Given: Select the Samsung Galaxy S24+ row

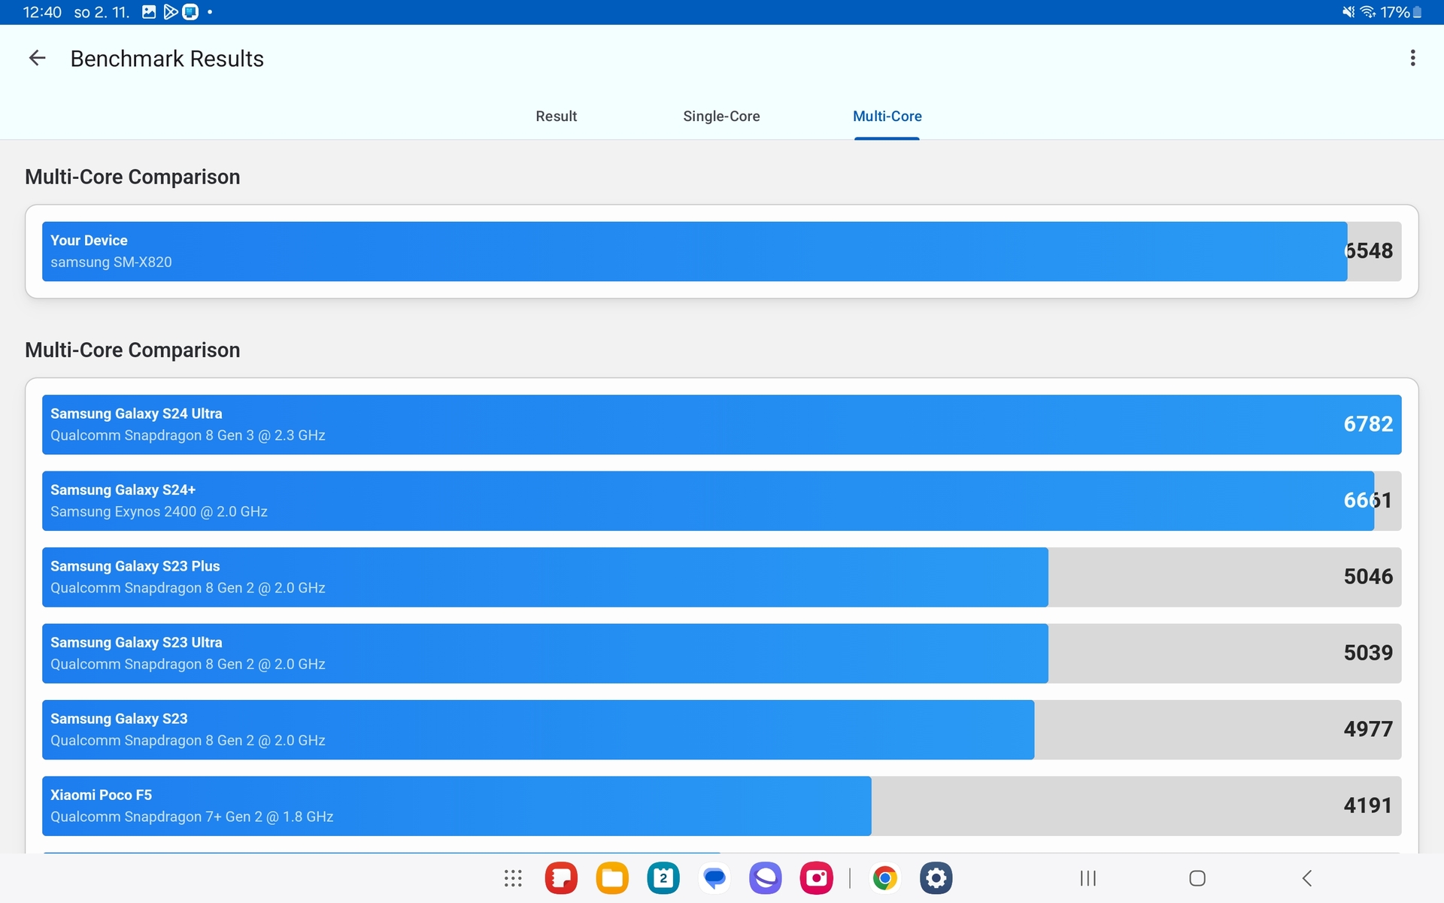Looking at the screenshot, I should click(721, 501).
